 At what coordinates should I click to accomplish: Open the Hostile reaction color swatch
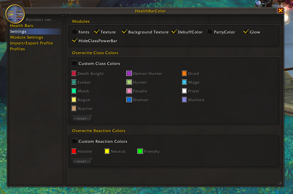tap(74, 152)
